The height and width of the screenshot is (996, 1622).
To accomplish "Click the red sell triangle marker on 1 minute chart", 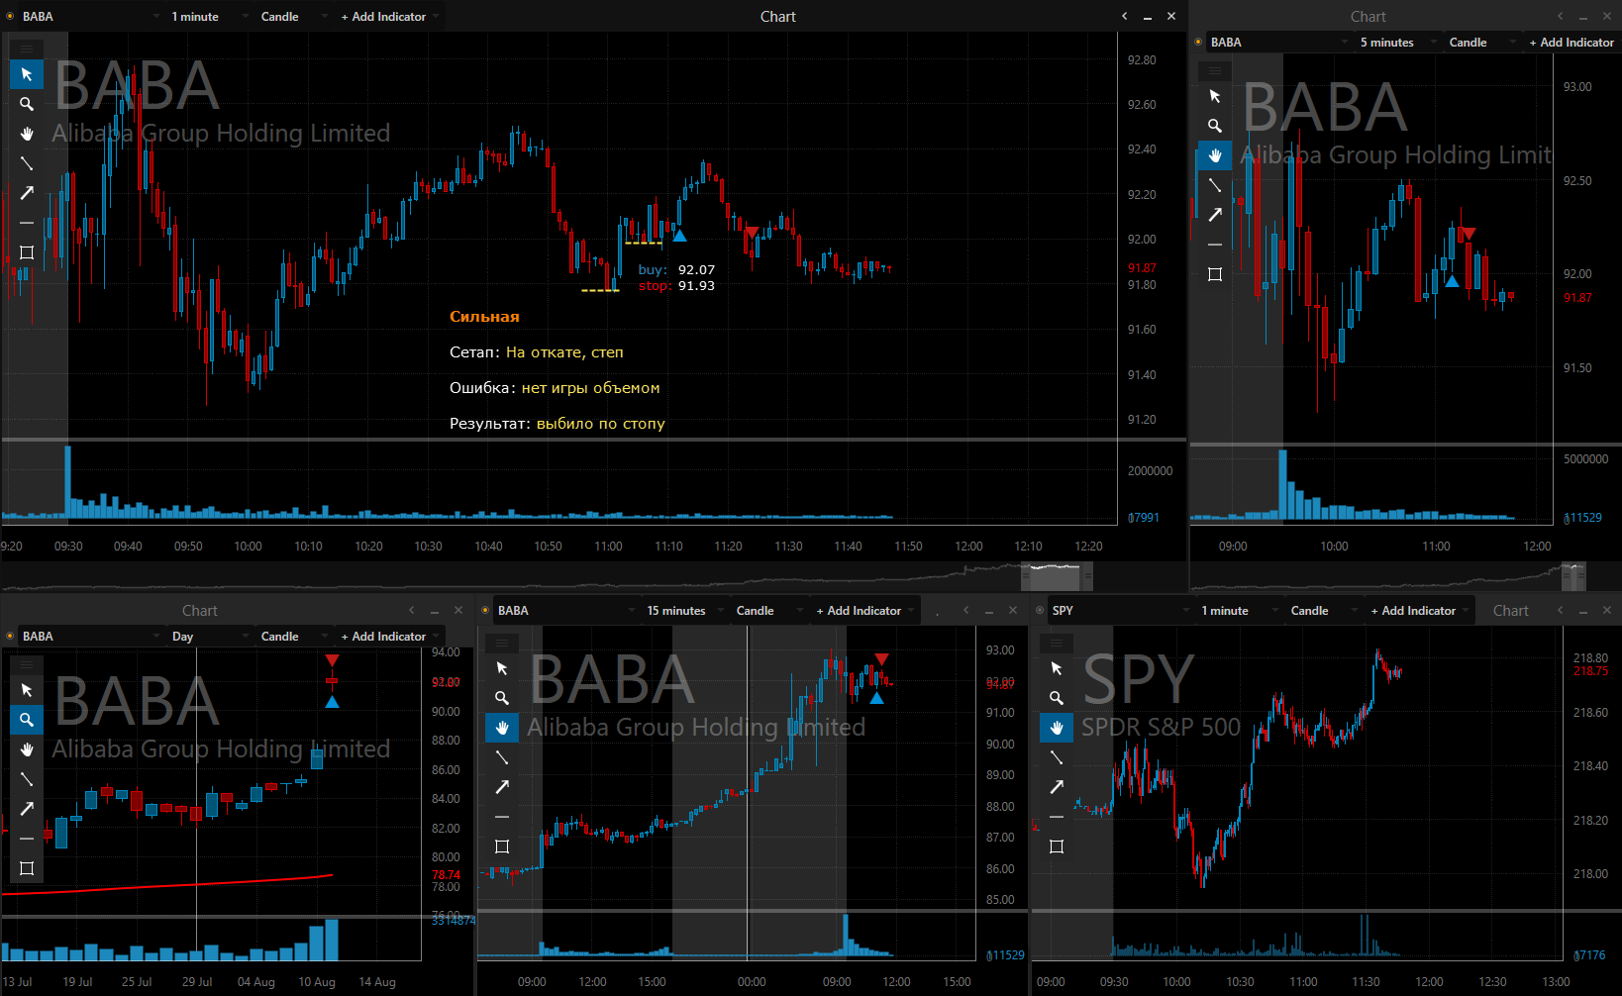I will pyautogui.click(x=752, y=233).
